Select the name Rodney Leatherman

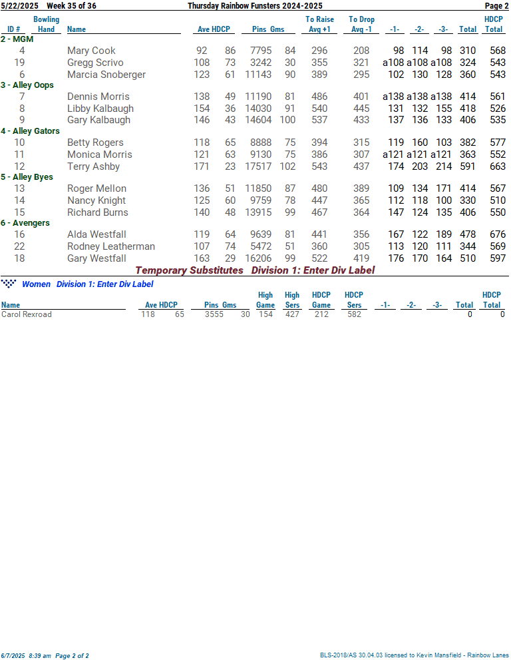(x=111, y=246)
